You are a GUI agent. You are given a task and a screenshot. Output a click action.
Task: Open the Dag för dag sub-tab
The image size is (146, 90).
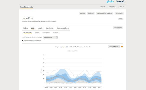tap(46, 33)
